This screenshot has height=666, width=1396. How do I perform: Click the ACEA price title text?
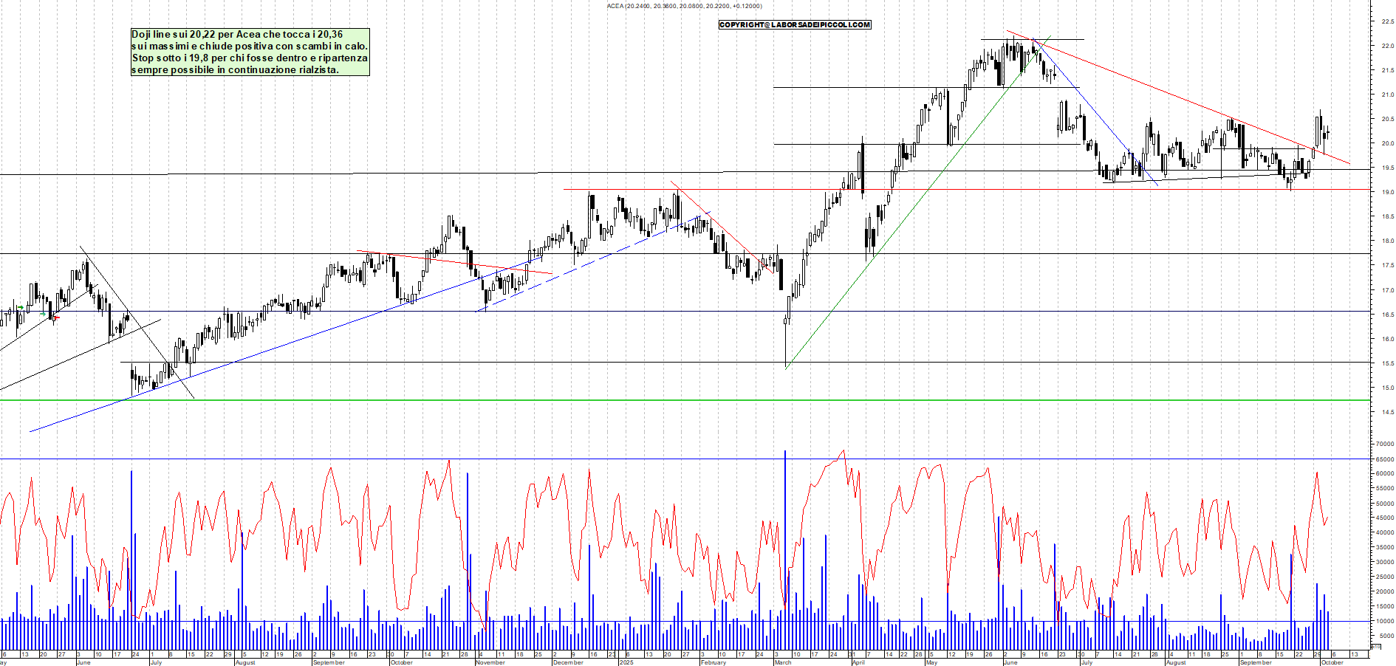pyautogui.click(x=684, y=6)
